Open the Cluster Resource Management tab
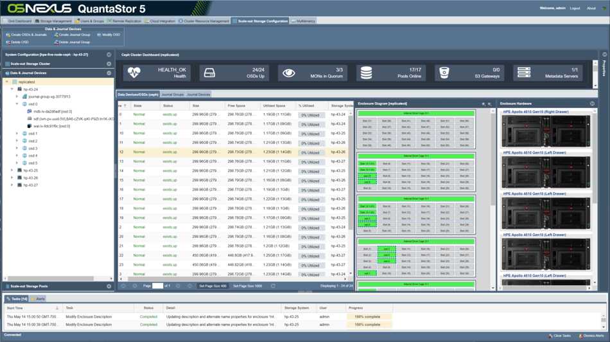The image size is (610, 342). (x=204, y=21)
